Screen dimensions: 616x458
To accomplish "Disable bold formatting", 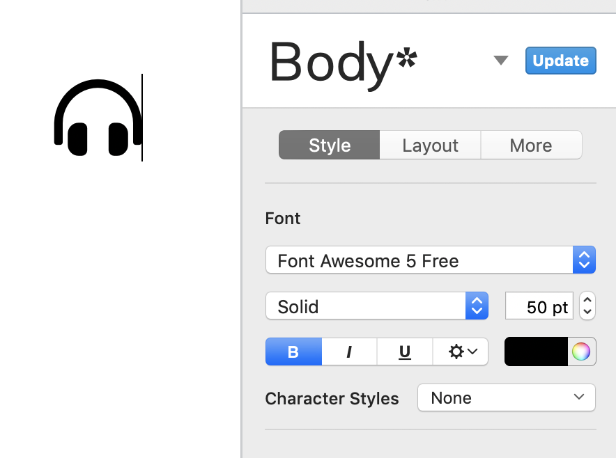I will 293,352.
